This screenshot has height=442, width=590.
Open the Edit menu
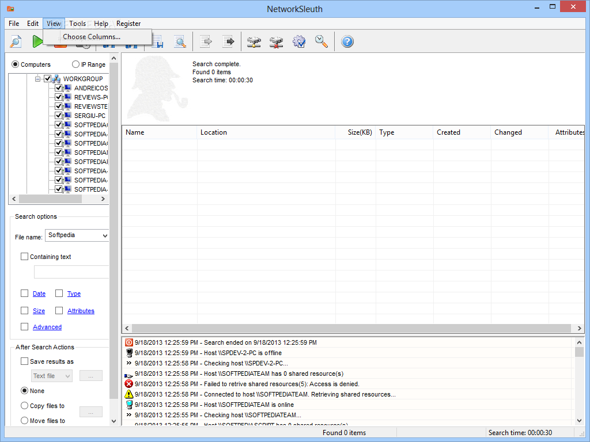click(x=33, y=23)
